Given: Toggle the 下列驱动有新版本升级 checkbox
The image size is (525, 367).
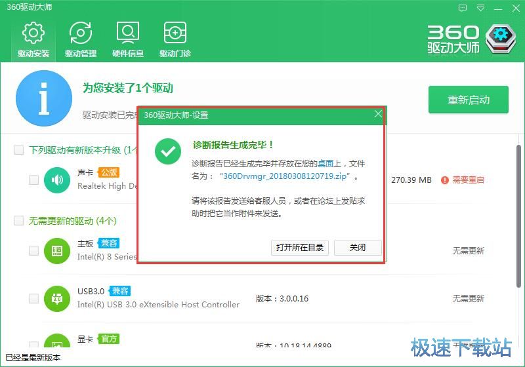Looking at the screenshot, I should coord(19,149).
